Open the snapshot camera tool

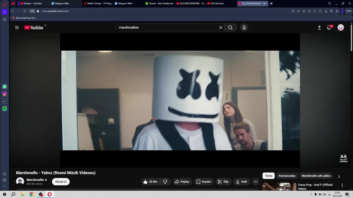[304, 11]
